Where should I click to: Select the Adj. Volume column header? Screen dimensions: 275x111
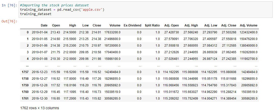(x=248, y=25)
